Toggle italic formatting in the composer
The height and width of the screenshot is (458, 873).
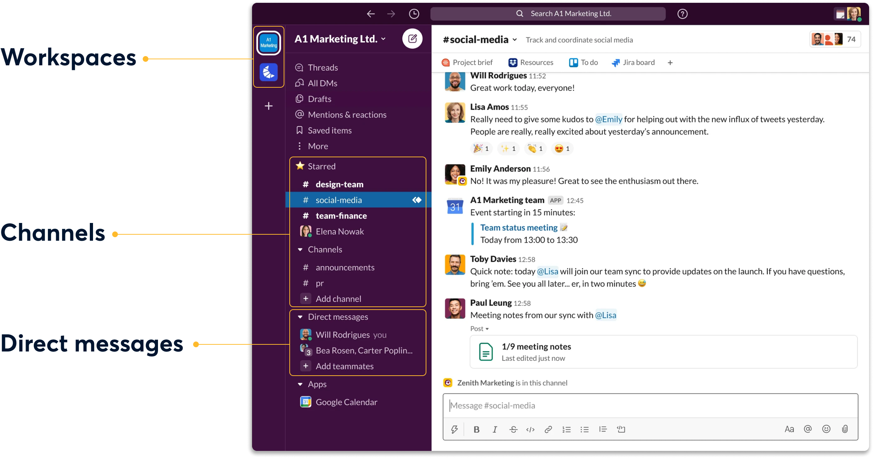(x=495, y=429)
